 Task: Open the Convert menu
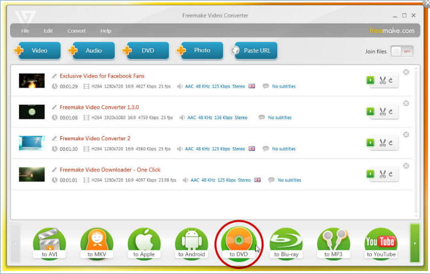(76, 31)
